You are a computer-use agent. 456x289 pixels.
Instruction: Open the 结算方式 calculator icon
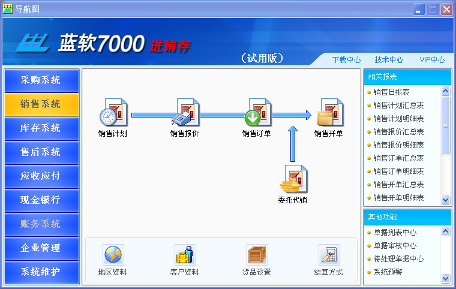click(x=329, y=254)
